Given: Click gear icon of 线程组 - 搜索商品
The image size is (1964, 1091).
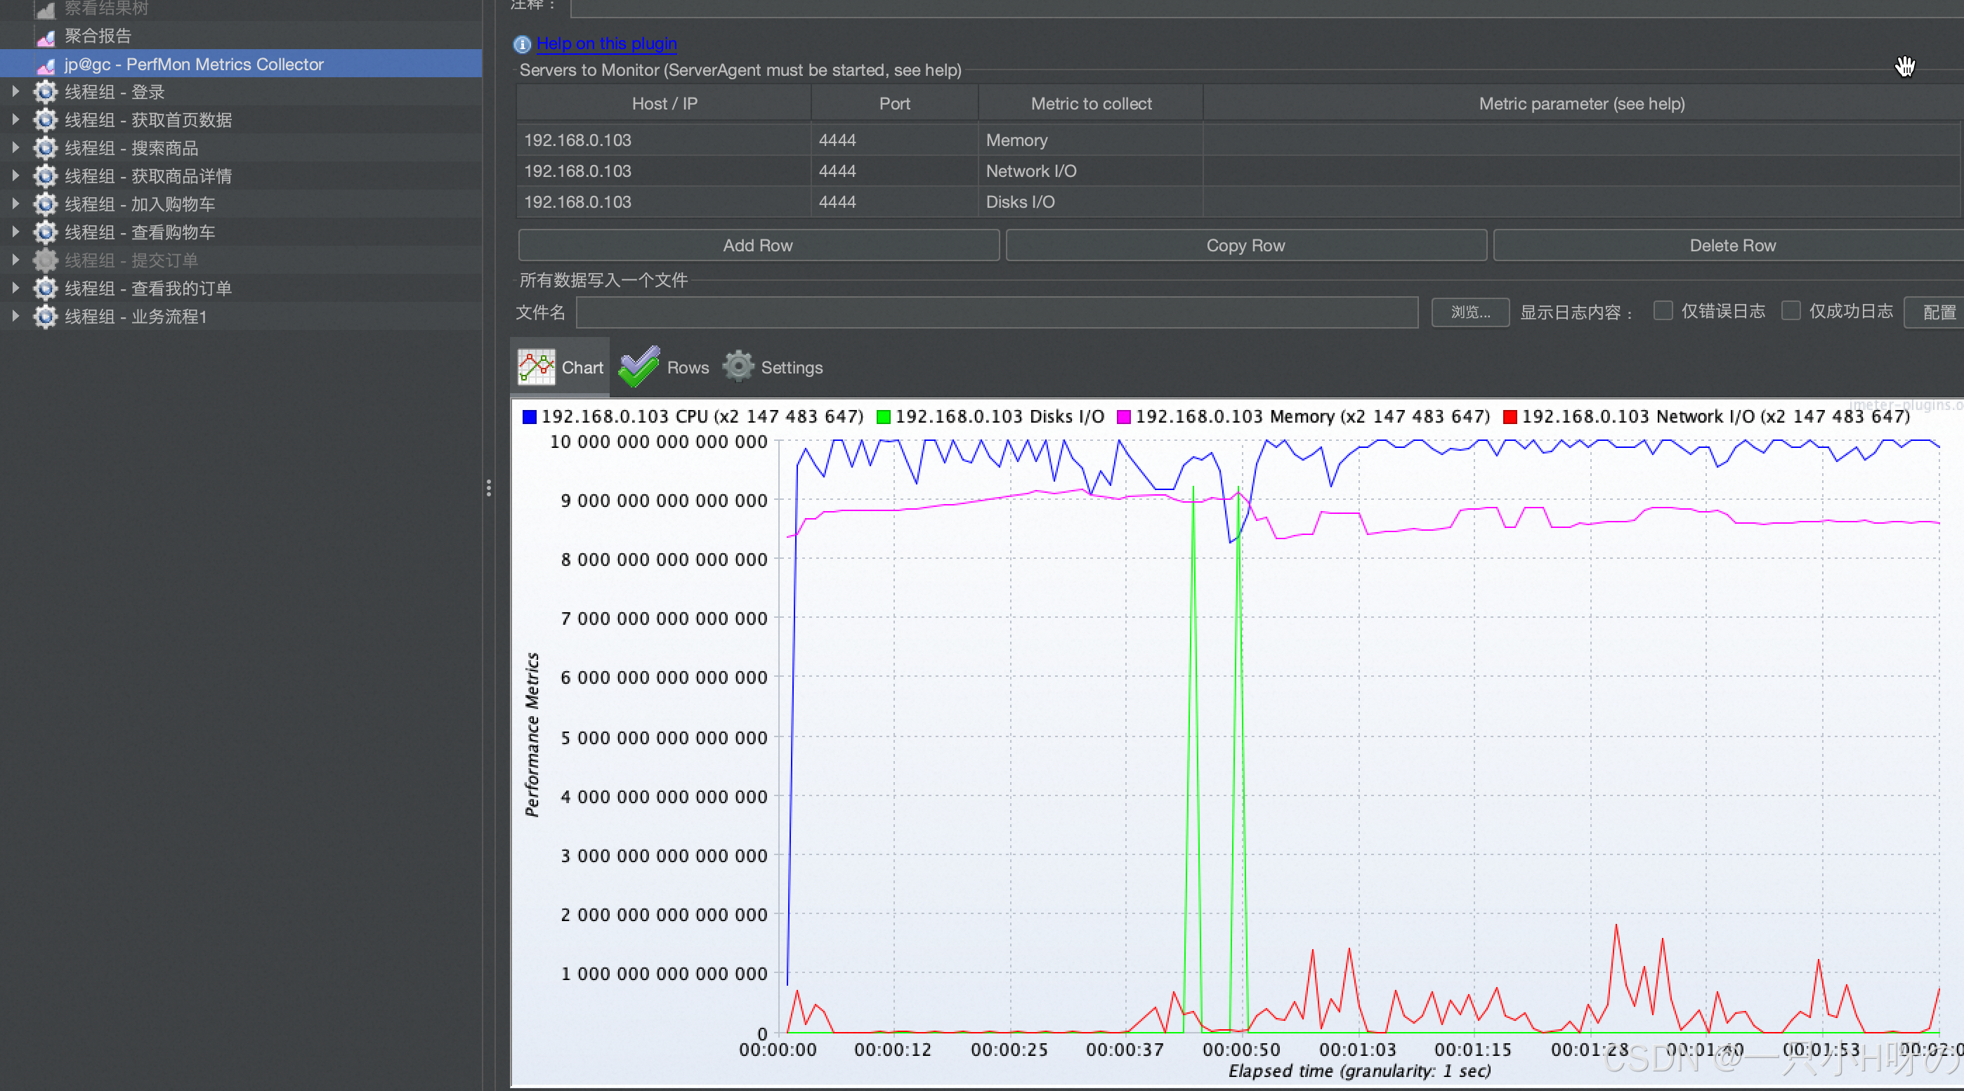Looking at the screenshot, I should coord(45,148).
